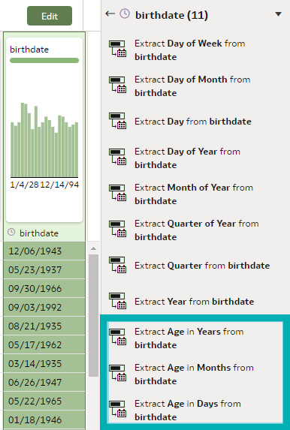Click the Extract Age in Years icon
This screenshot has height=430, width=290.
click(117, 337)
